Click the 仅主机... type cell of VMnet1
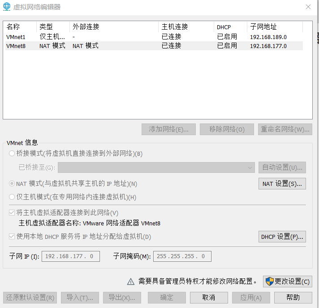The width and height of the screenshot is (319, 308). click(x=52, y=37)
